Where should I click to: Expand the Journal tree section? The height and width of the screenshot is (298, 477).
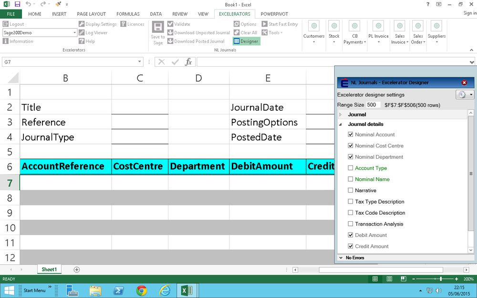click(x=341, y=114)
